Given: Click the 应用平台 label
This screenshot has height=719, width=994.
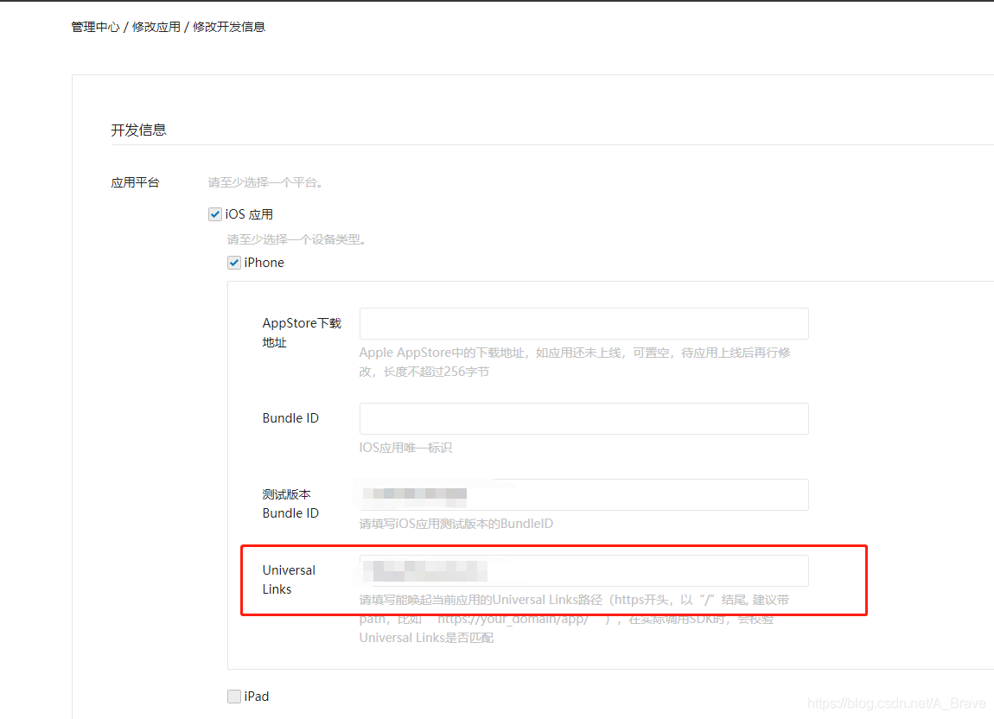Looking at the screenshot, I should (135, 182).
